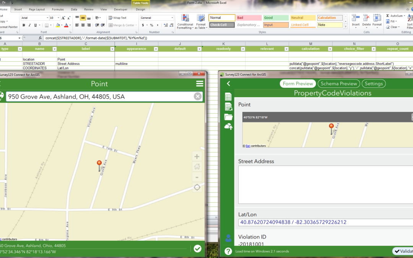
Task: Open the font name dropdown
Action: click(x=47, y=18)
